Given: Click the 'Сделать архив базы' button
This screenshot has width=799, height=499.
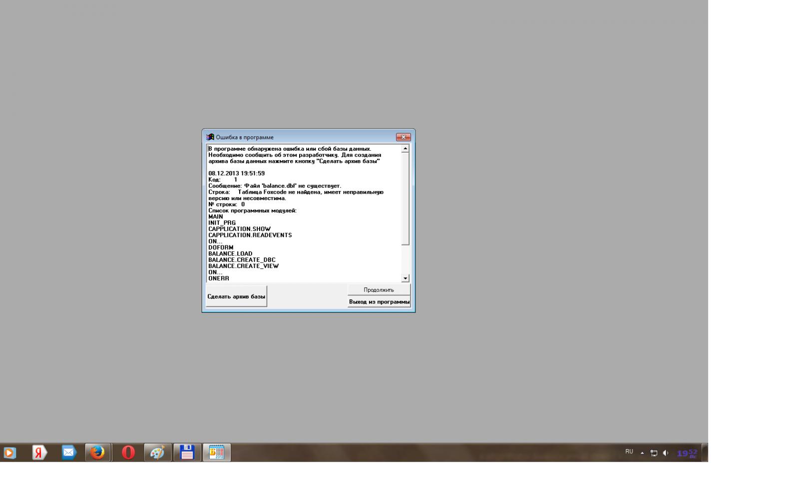Looking at the screenshot, I should pos(236,296).
